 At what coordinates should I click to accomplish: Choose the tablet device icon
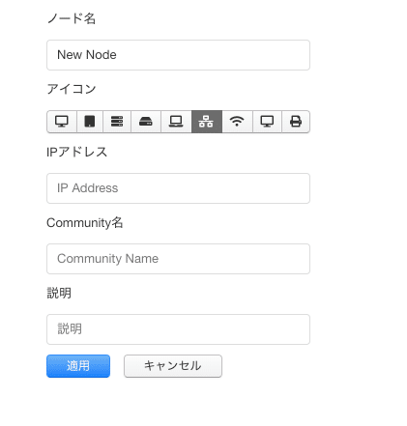tap(90, 122)
